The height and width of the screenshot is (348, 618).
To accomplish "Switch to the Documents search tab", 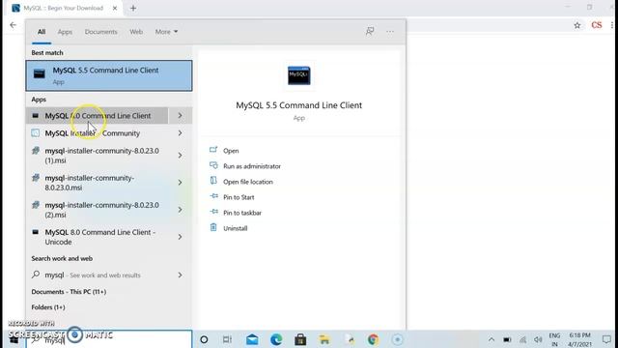I will pos(100,32).
